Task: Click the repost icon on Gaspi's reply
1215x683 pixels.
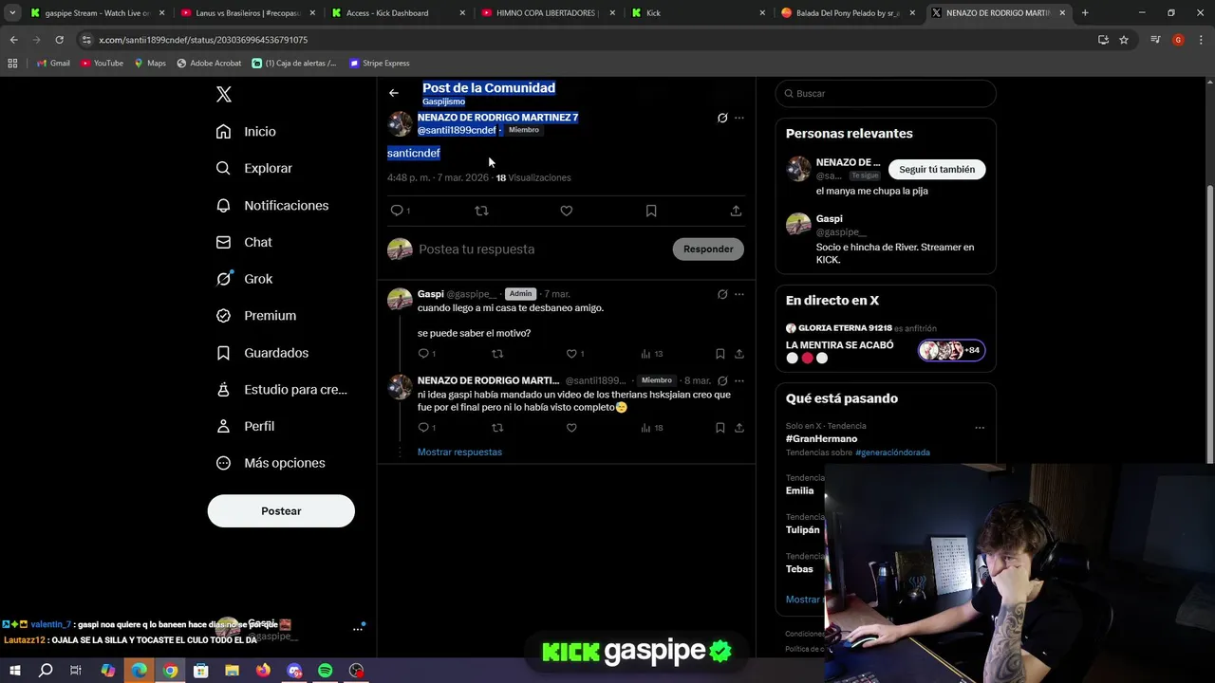Action: (x=497, y=354)
